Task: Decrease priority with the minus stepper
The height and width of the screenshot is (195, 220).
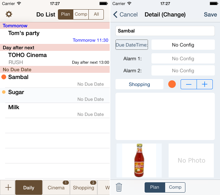Action: pyautogui.click(x=189, y=84)
